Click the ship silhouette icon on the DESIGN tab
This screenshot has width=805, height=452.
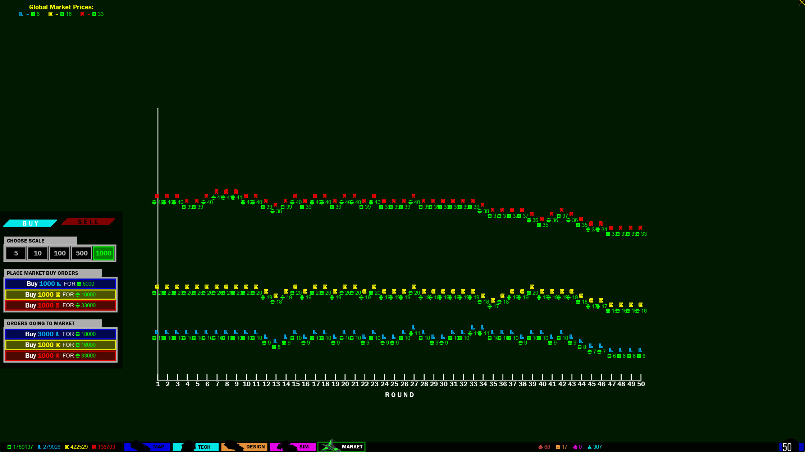(232, 447)
